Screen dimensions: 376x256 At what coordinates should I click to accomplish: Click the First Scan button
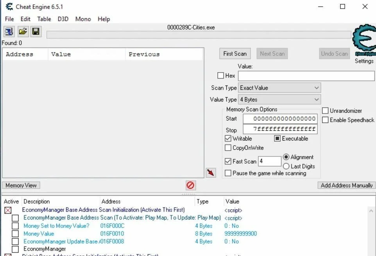pos(235,53)
